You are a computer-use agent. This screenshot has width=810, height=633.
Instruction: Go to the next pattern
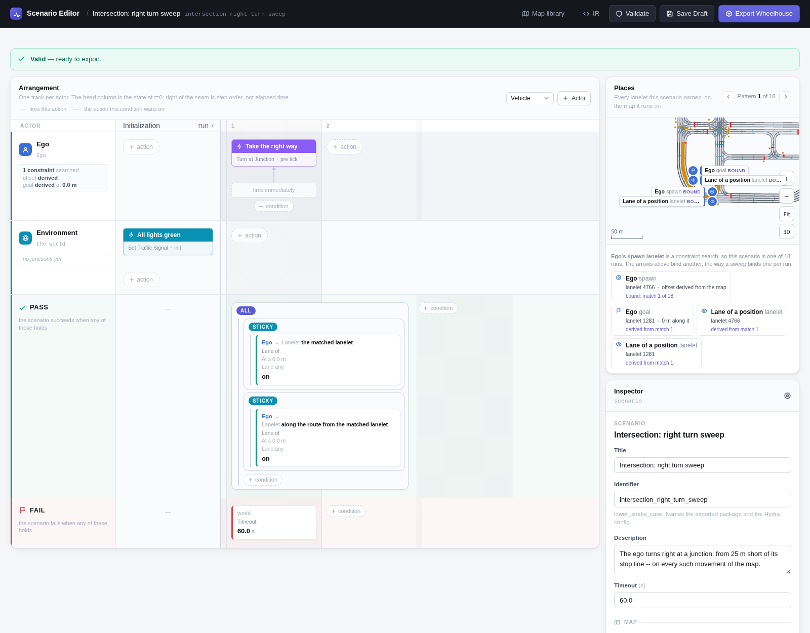[x=785, y=97]
